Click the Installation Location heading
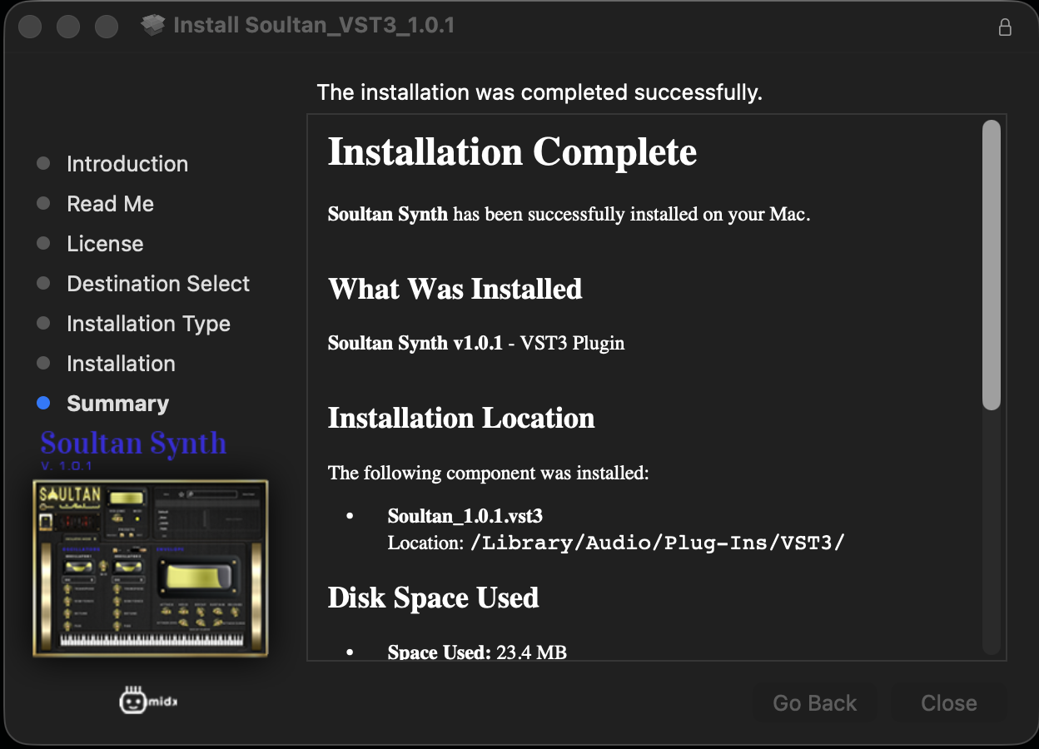 tap(461, 418)
